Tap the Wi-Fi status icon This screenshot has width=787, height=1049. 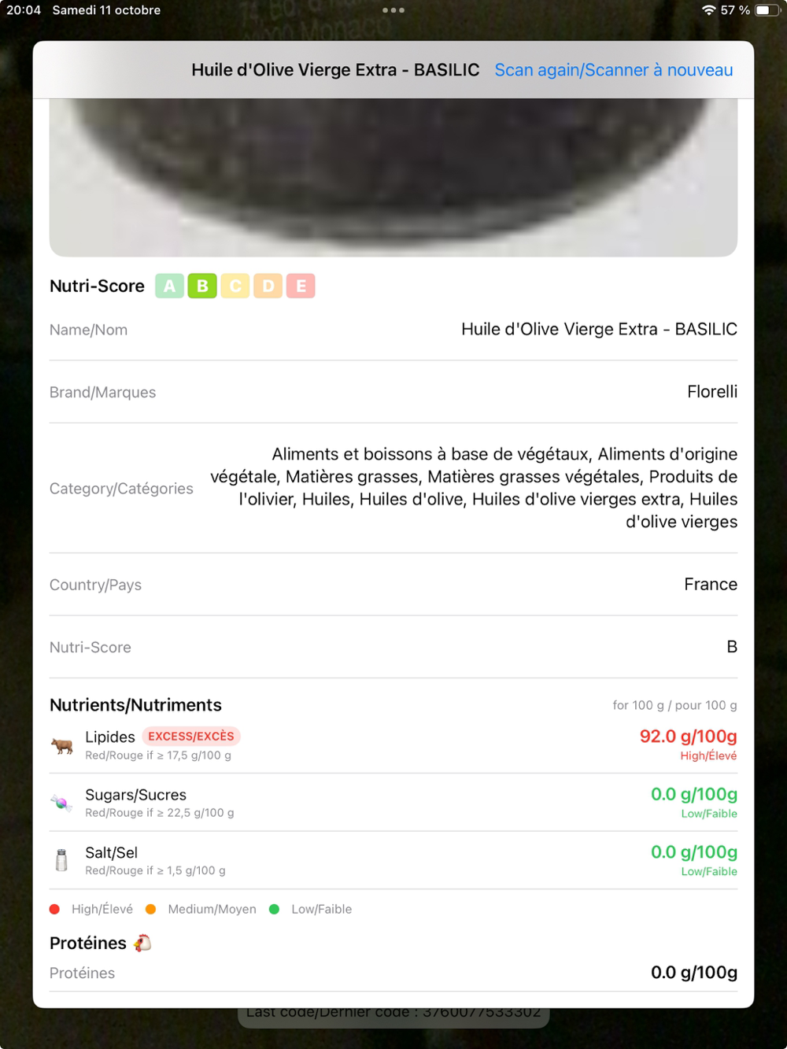point(708,10)
